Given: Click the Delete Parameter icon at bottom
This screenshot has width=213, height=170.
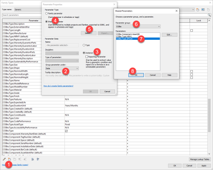Looking at the screenshot, I should [x=15, y=159].
